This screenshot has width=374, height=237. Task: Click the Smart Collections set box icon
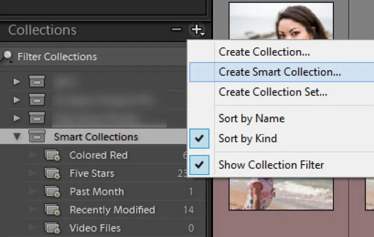click(x=37, y=137)
